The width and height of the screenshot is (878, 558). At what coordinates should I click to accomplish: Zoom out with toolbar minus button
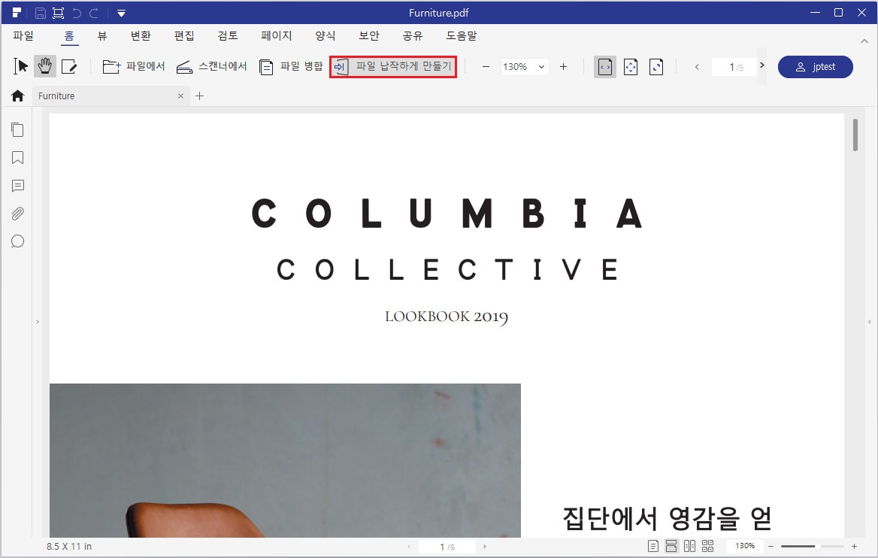(x=486, y=67)
